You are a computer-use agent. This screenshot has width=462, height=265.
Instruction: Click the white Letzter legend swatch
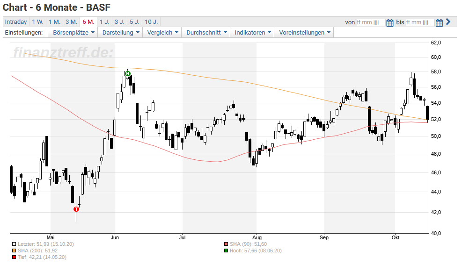[14, 244]
